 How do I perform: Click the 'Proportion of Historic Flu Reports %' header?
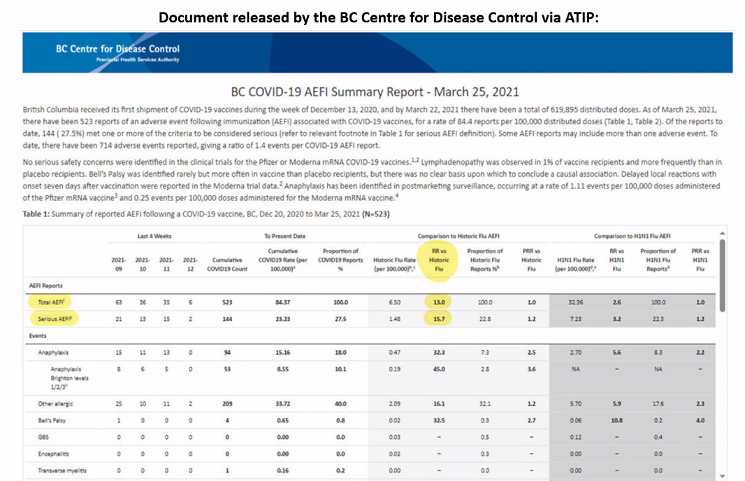coord(484,260)
